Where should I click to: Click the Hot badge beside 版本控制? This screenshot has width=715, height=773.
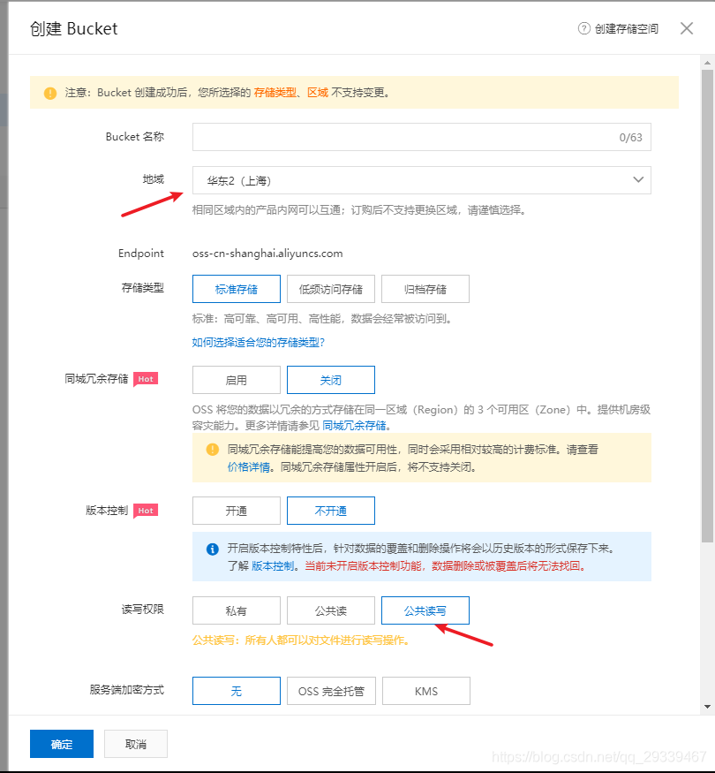(146, 511)
